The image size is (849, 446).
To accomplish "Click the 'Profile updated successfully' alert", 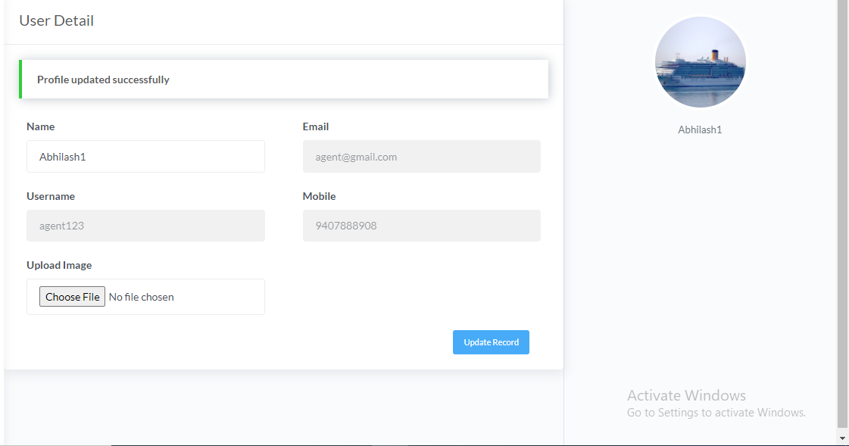I will [x=284, y=79].
